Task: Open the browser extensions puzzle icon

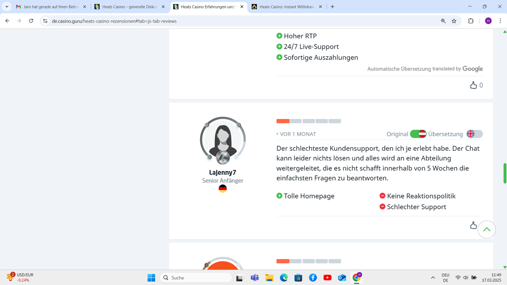Action: (470, 21)
